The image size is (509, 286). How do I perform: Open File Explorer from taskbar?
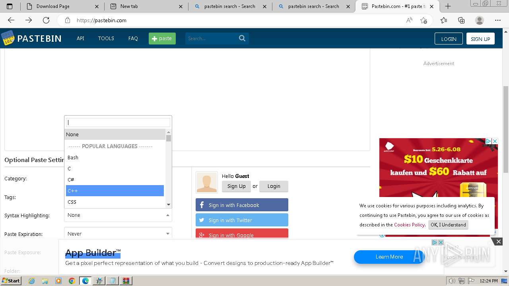45,281
